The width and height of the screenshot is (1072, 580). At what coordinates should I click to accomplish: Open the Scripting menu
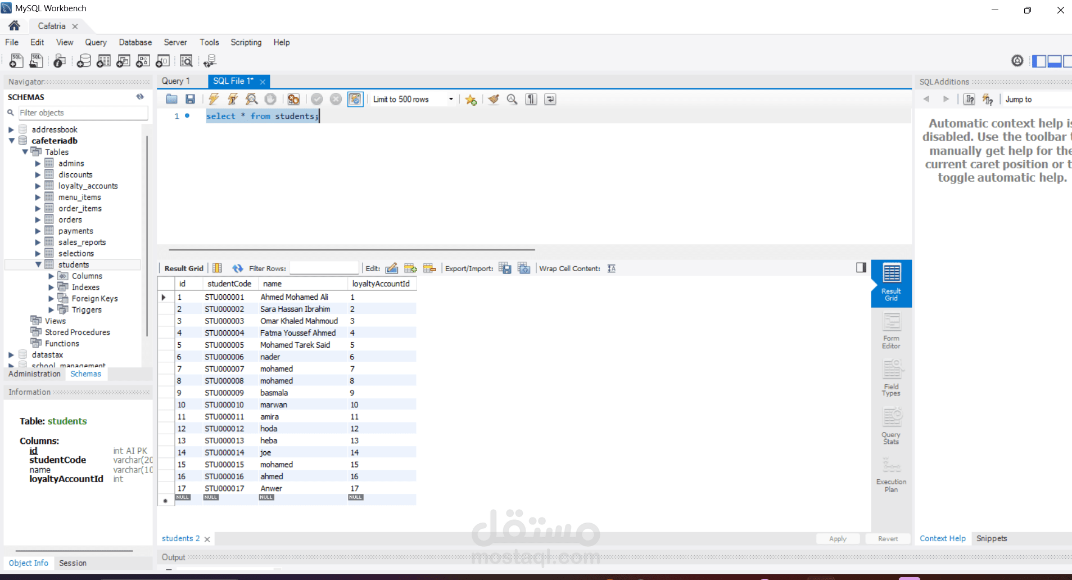pos(246,42)
